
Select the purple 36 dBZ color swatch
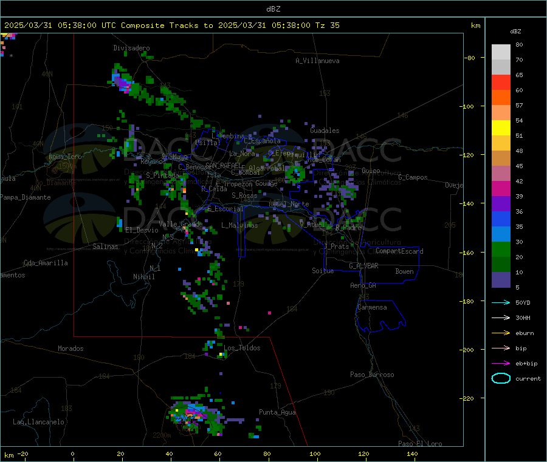(x=501, y=204)
